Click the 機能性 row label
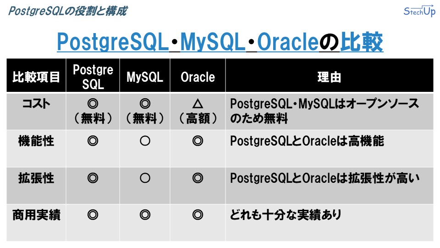This screenshot has height=248, width=440. coord(36,141)
